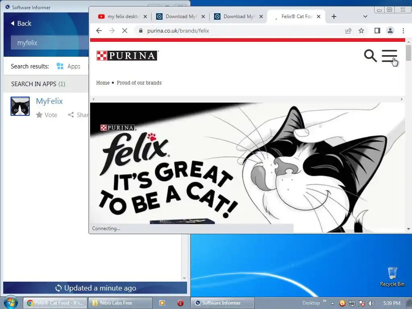Click the scroll down arrow in Chrome
This screenshot has width=412, height=309.
(408, 229)
